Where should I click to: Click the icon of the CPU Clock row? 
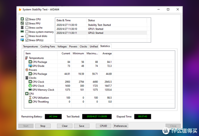30,82
